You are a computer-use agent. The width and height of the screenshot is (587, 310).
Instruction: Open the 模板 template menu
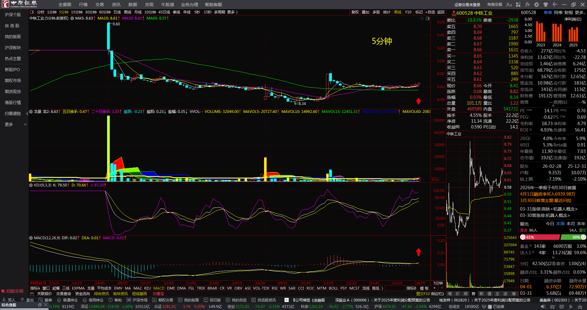coord(424,288)
